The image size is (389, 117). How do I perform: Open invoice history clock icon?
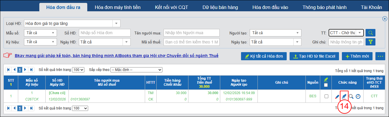pos(358,96)
